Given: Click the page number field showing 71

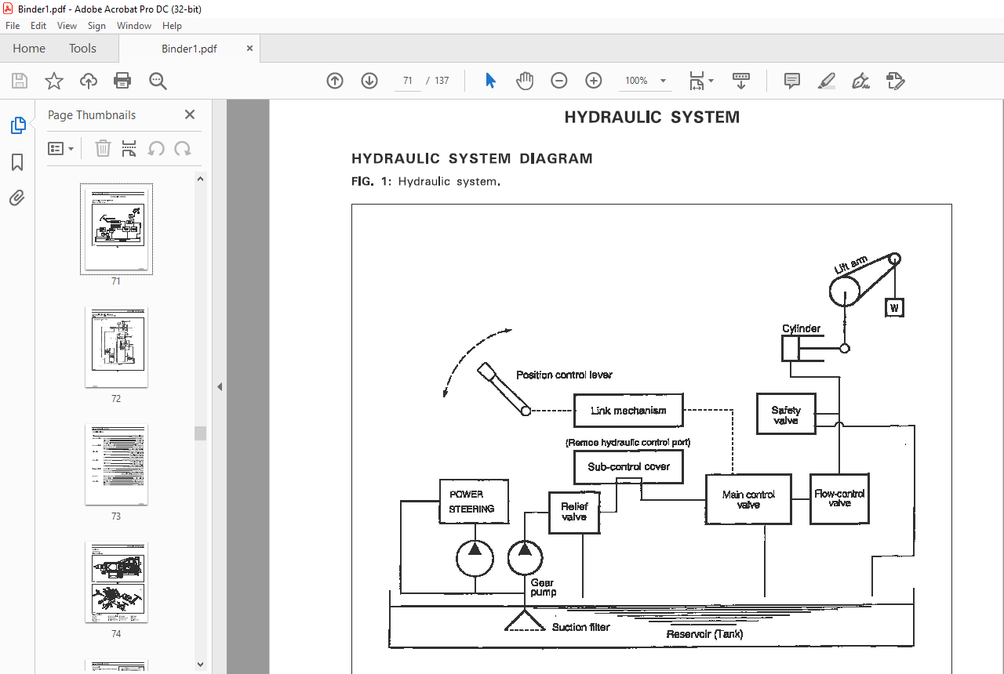Looking at the screenshot, I should pyautogui.click(x=407, y=81).
